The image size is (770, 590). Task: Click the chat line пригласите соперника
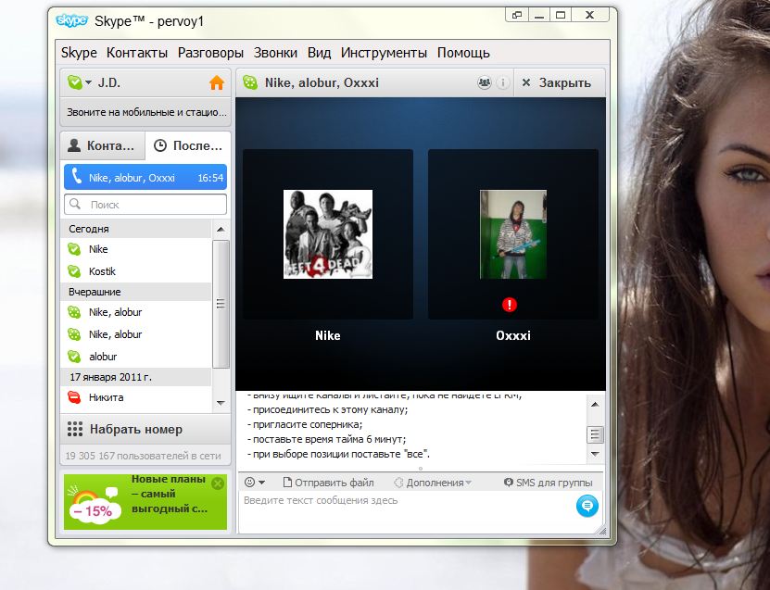point(305,424)
